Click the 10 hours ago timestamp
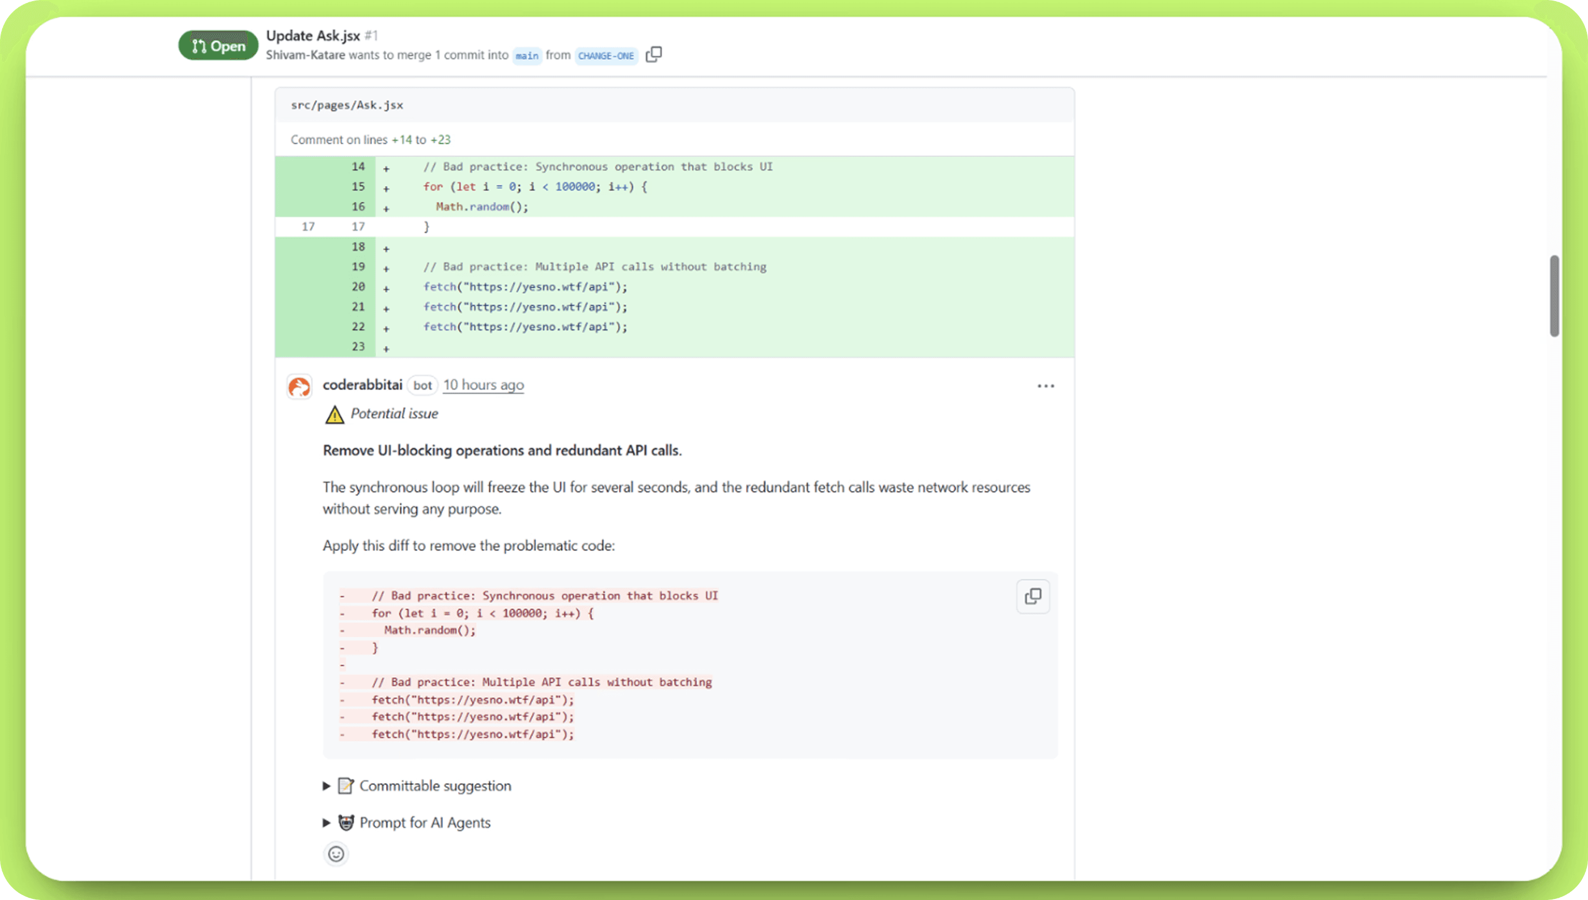 click(x=483, y=384)
